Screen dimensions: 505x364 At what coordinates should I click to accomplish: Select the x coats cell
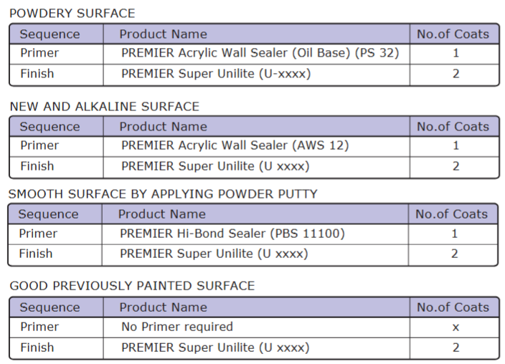pos(456,327)
